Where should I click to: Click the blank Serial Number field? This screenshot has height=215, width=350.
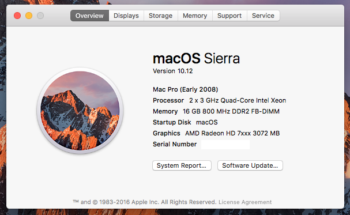click(x=225, y=145)
